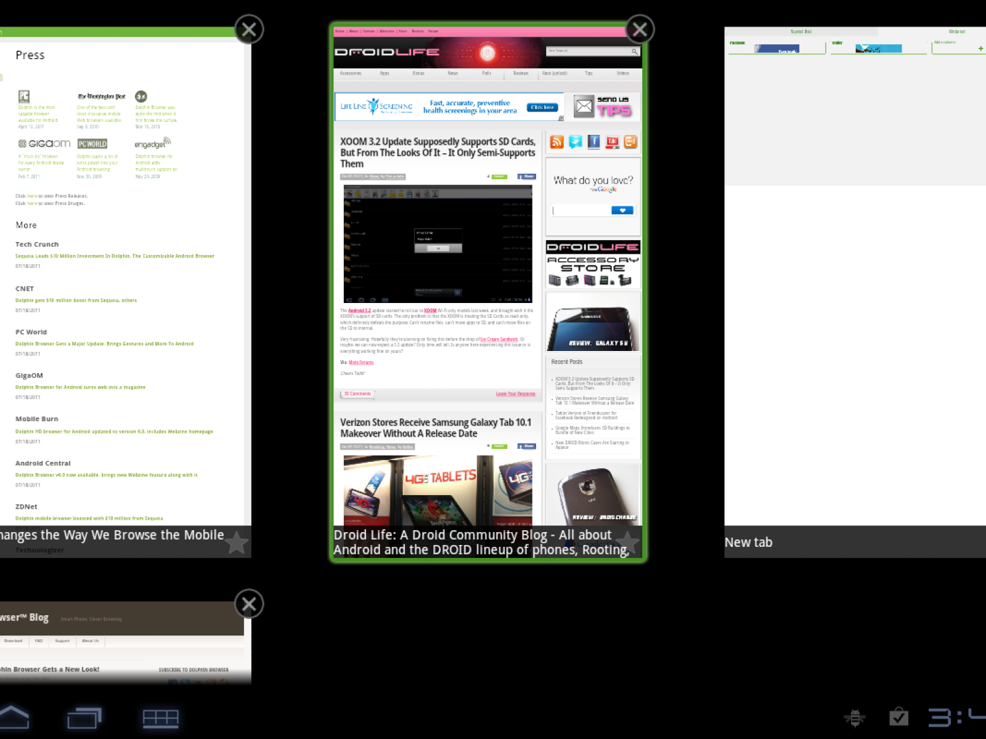986x739 pixels.
Task: Tap the system clock in status area
Action: coord(956,717)
